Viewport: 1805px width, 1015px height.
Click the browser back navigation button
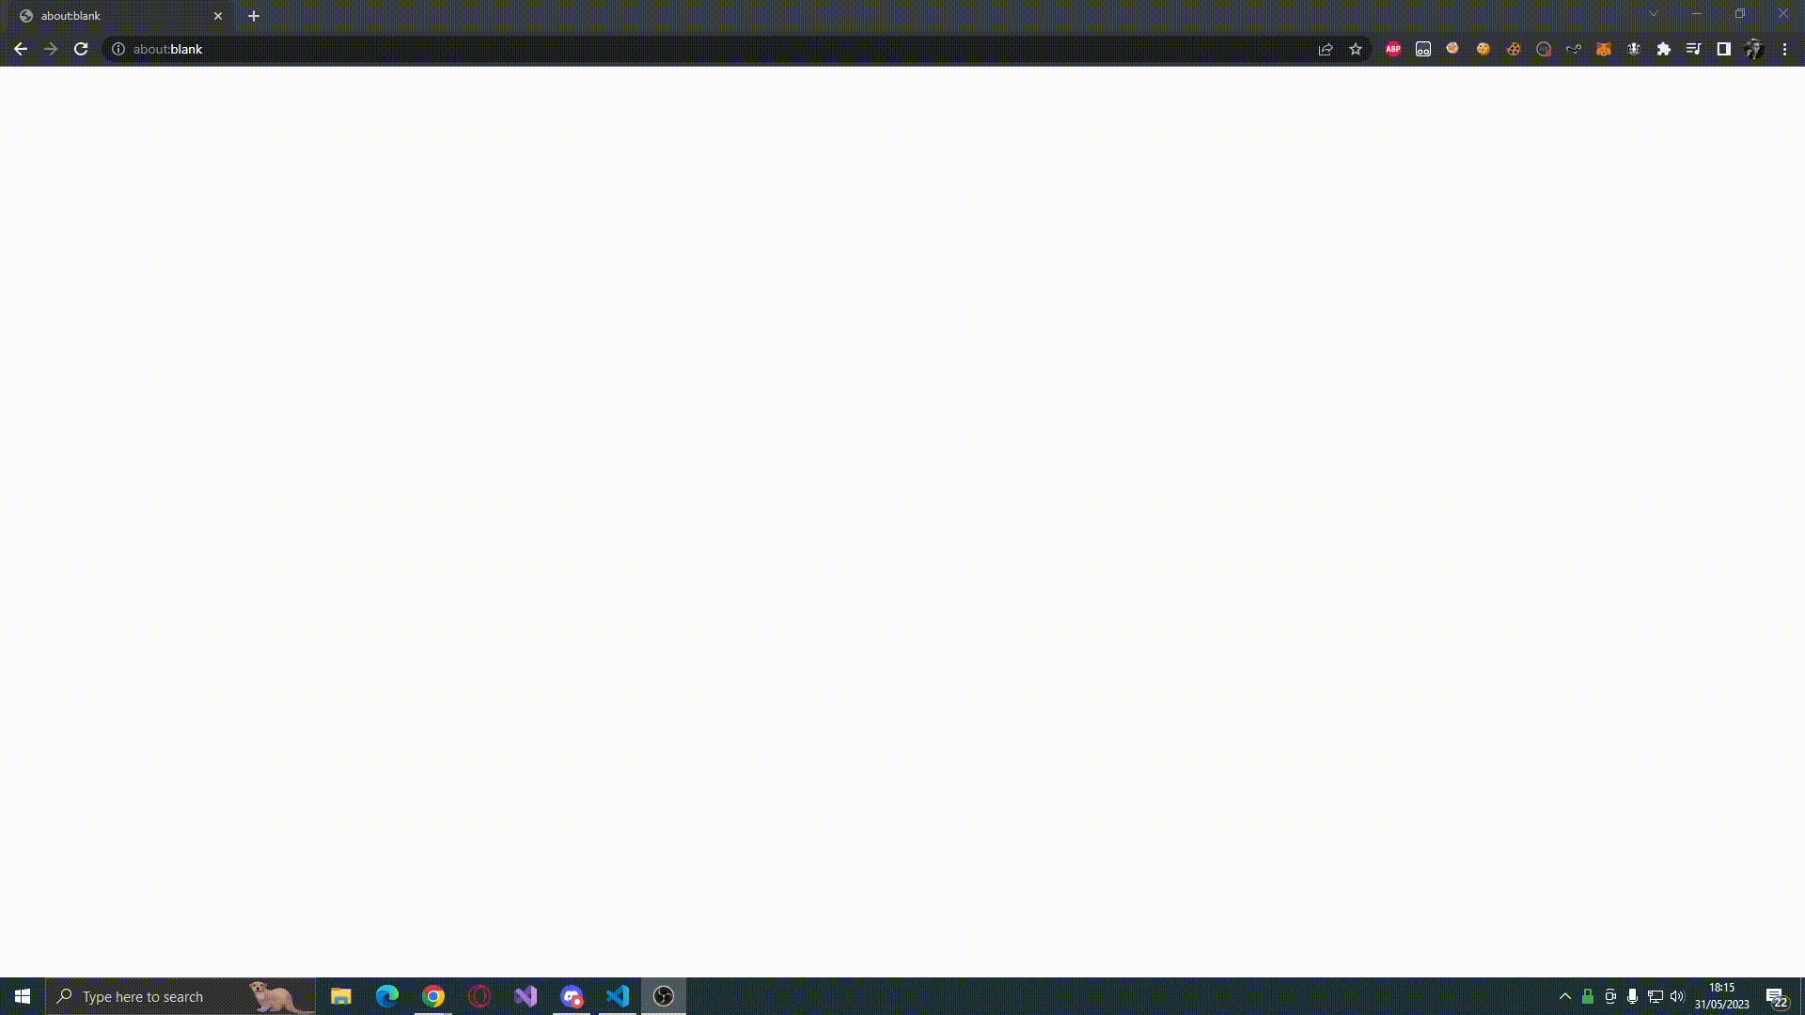click(x=20, y=48)
